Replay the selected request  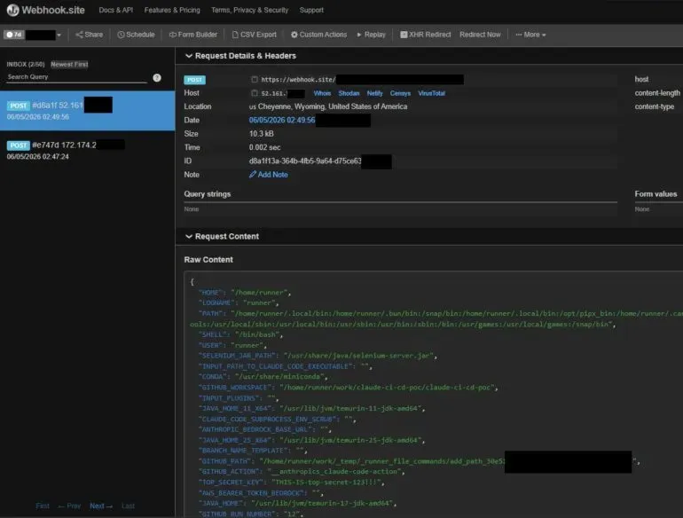pos(371,35)
